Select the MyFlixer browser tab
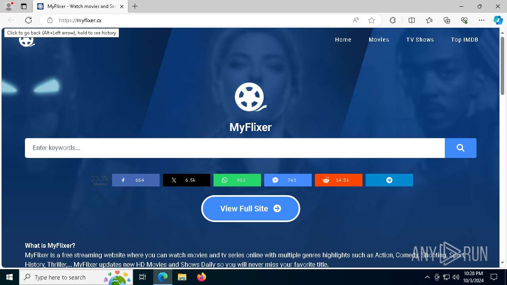Image resolution: width=507 pixels, height=285 pixels. pyautogui.click(x=80, y=6)
